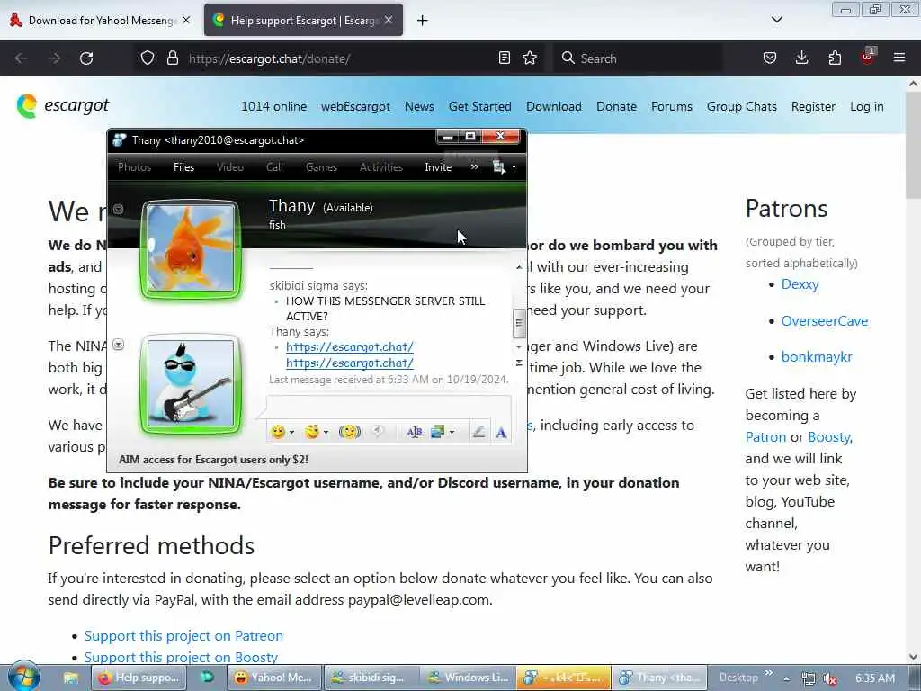Show hidden system tray icons arrow
The image size is (921, 691).
(786, 678)
